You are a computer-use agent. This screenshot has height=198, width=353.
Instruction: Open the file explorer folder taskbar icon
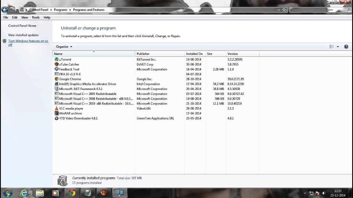point(40,193)
